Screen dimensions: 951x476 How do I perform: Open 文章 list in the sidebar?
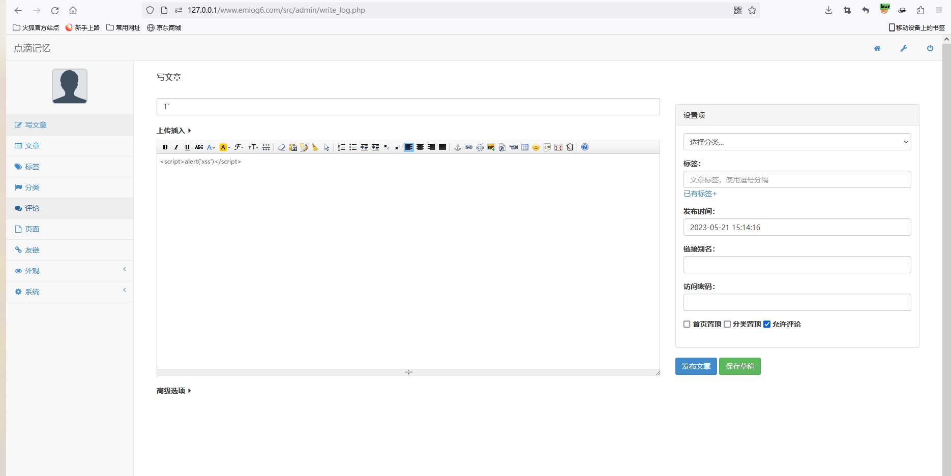click(70, 146)
